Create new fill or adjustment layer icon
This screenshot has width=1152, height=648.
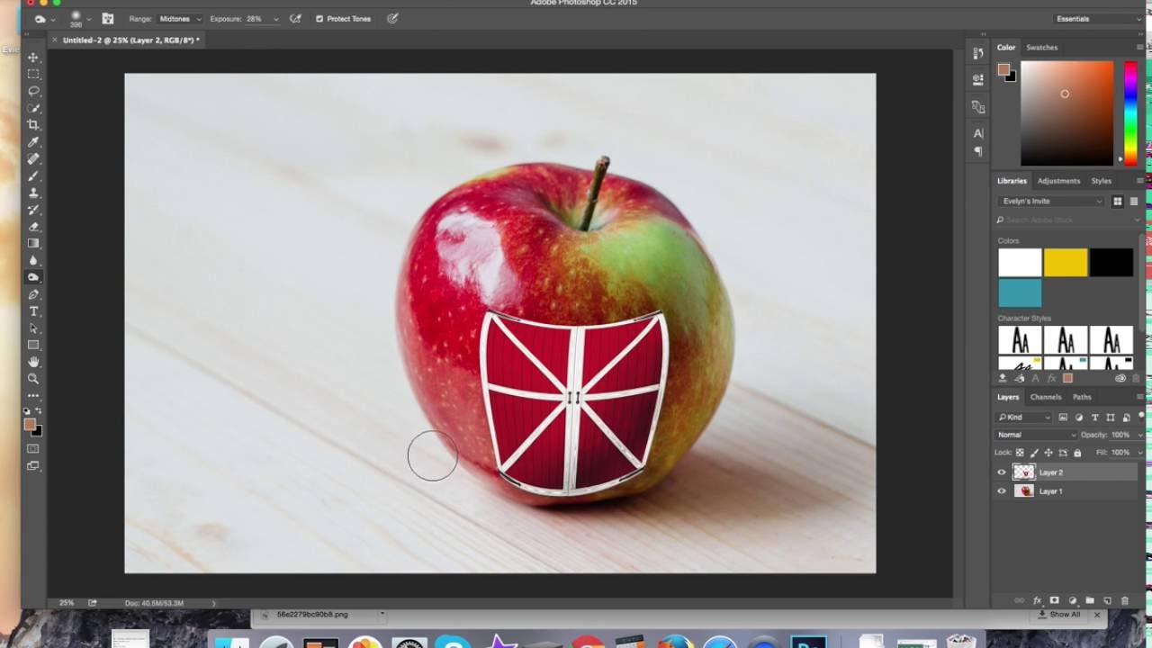pos(1072,600)
